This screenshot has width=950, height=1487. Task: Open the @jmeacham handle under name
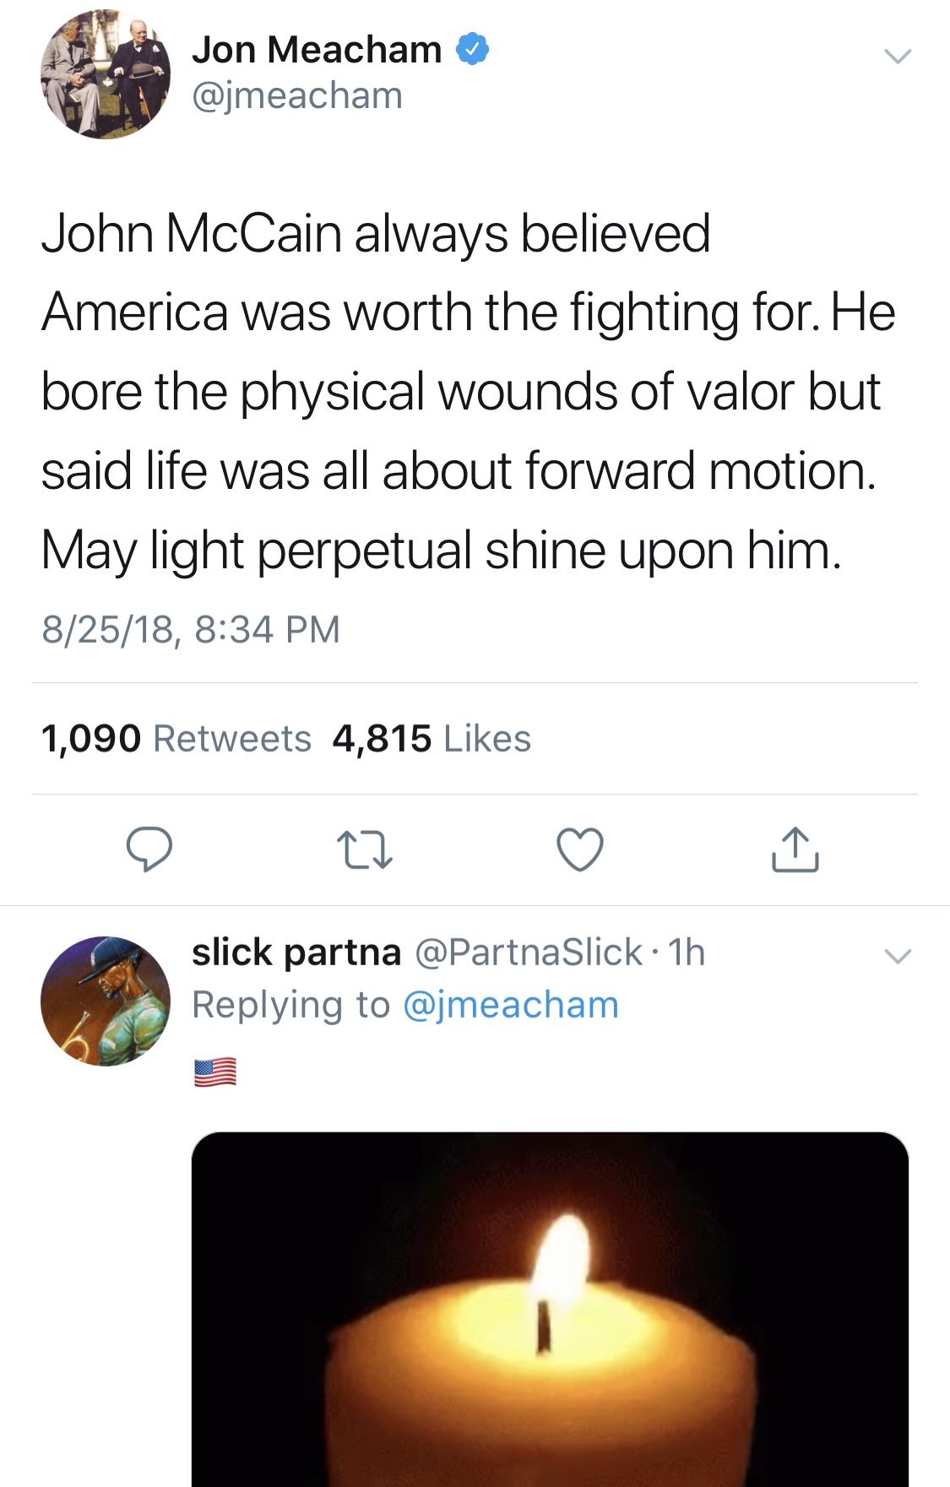[297, 95]
